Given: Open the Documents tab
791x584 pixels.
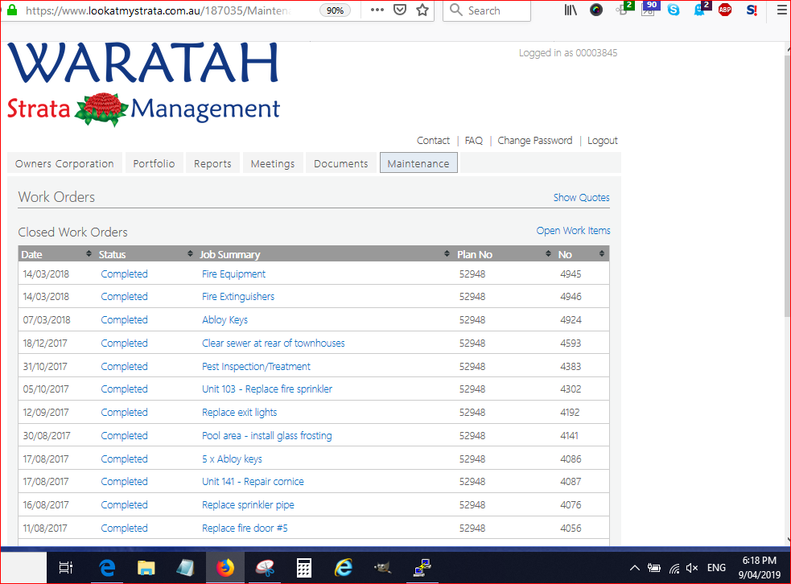Looking at the screenshot, I should [340, 163].
